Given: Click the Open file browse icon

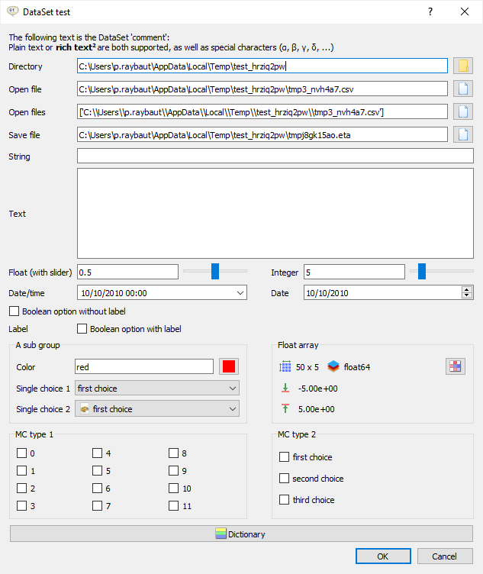Looking at the screenshot, I should (463, 89).
